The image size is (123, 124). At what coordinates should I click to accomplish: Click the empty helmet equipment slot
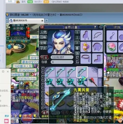click(86, 35)
